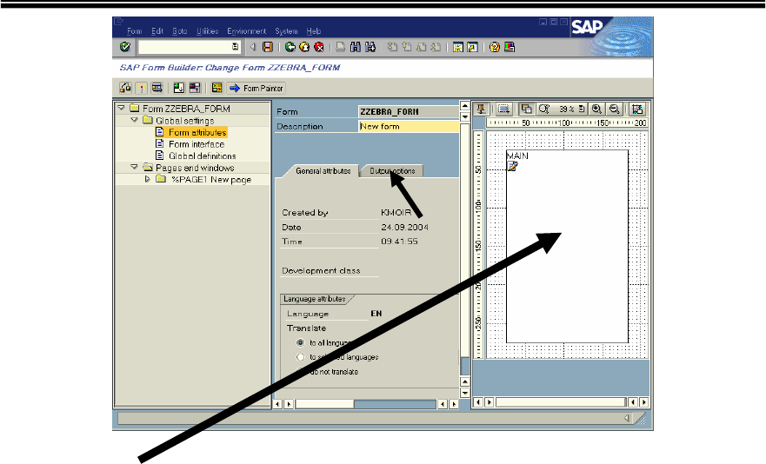Click the green Back arrow icon
The image size is (766, 464).
(290, 47)
